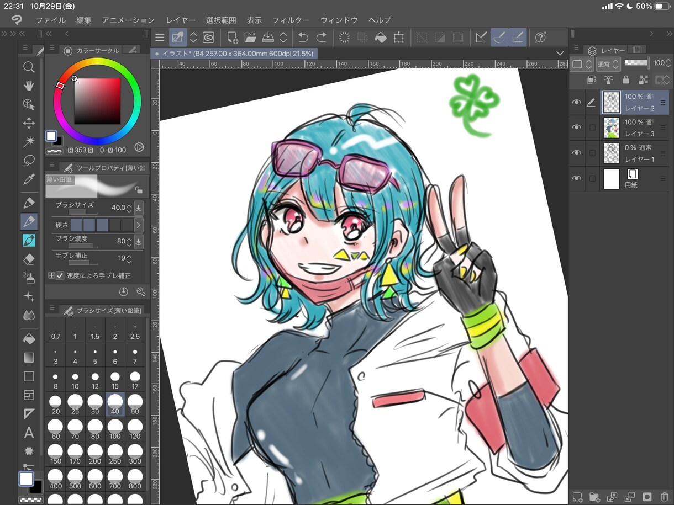The image size is (674, 505).
Task: Select the Lasso selection tool
Action: click(29, 161)
